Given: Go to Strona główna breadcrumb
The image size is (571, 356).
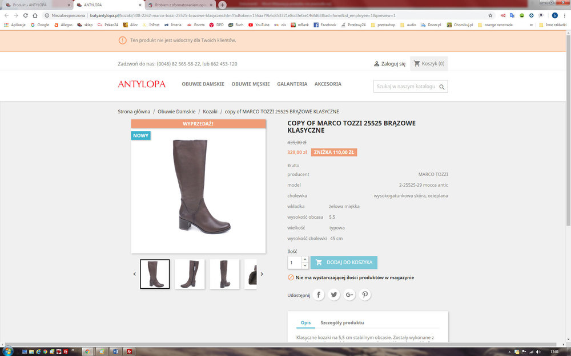Looking at the screenshot, I should click(x=134, y=112).
